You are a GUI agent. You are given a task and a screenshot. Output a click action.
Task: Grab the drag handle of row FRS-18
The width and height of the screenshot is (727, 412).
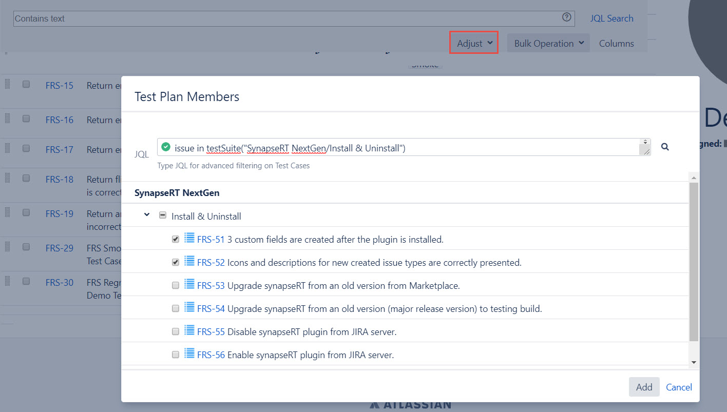click(x=8, y=178)
